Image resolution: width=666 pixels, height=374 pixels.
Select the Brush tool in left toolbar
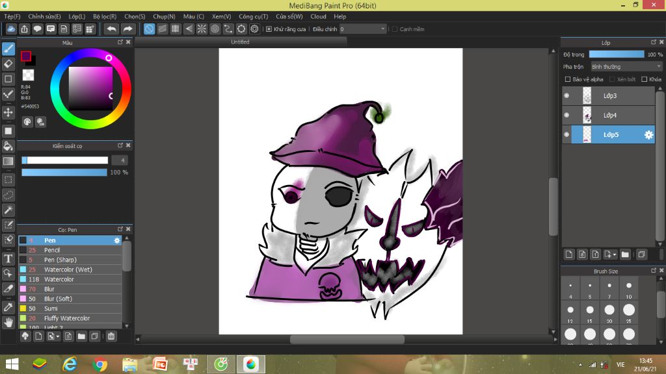click(x=8, y=49)
